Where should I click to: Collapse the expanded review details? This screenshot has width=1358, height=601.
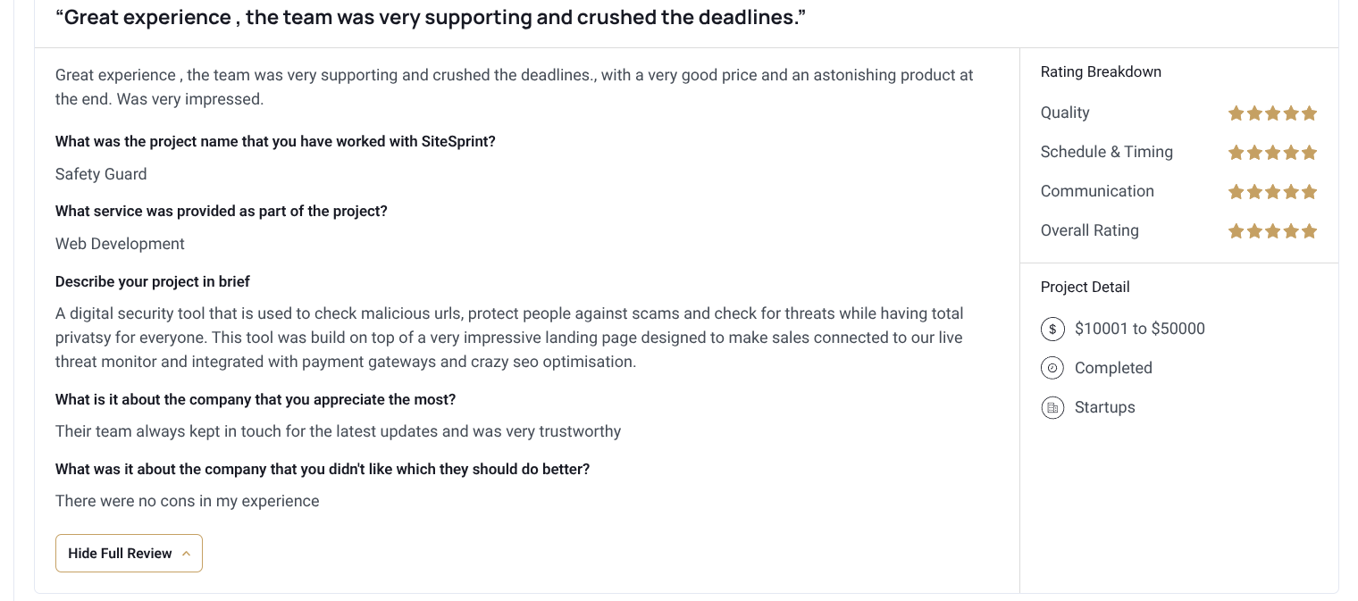(129, 553)
